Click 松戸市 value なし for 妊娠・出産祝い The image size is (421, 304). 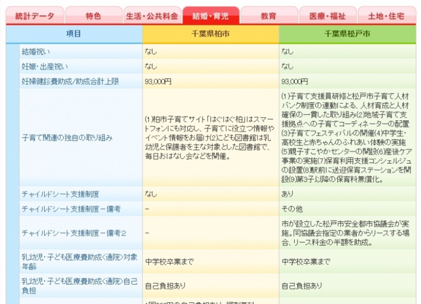tap(287, 67)
